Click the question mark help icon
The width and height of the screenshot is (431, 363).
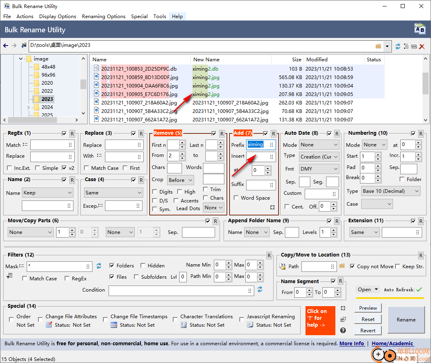[x=343, y=330]
